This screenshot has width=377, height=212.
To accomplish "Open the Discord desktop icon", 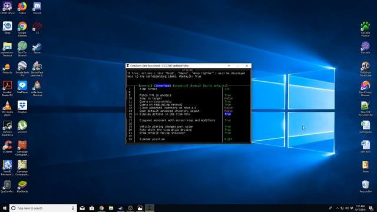I will pyautogui.click(x=37, y=8).
